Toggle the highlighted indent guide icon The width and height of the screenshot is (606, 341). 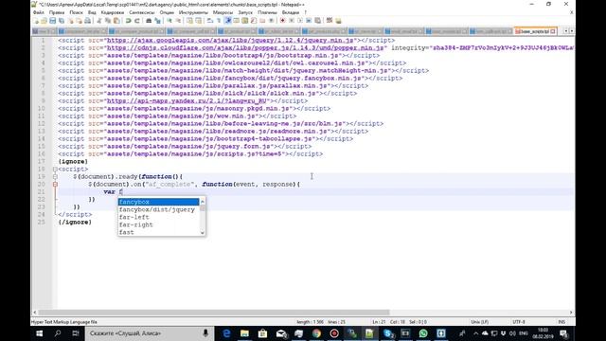pyautogui.click(x=227, y=21)
